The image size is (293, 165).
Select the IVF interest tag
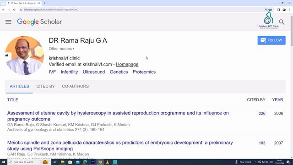pos(52,72)
